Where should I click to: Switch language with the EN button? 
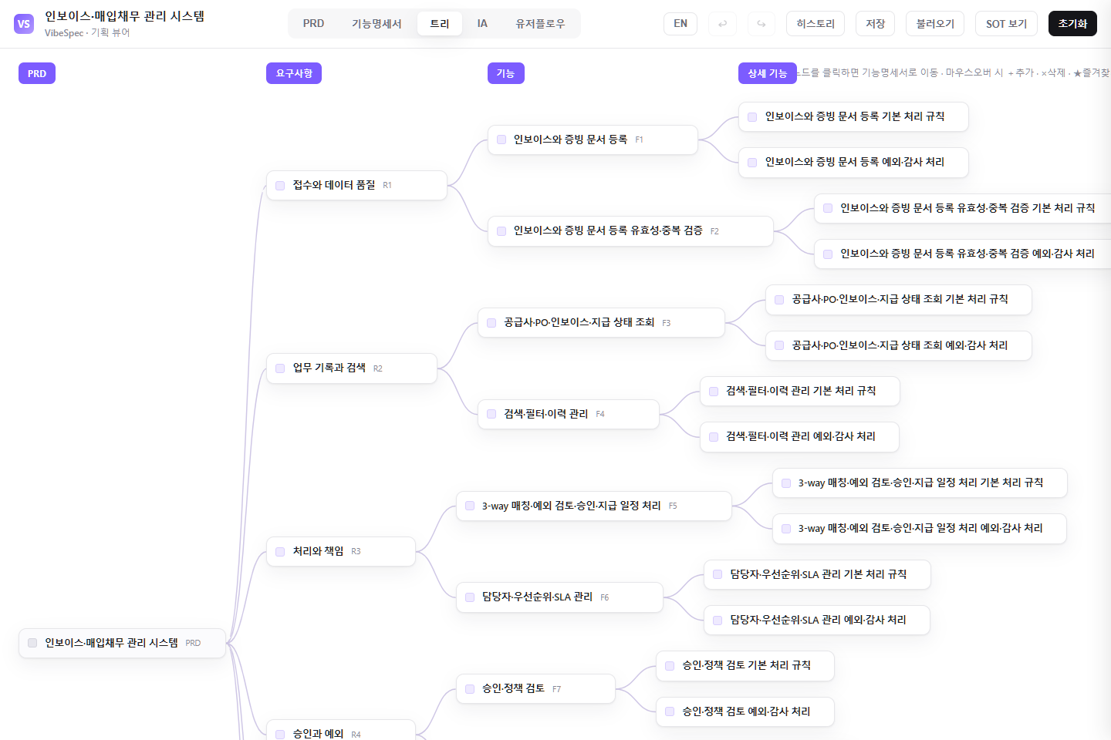[x=680, y=24]
